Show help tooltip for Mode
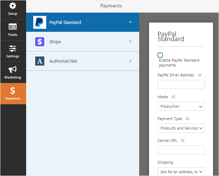Viewport: 219px width, 176px height. point(173,97)
